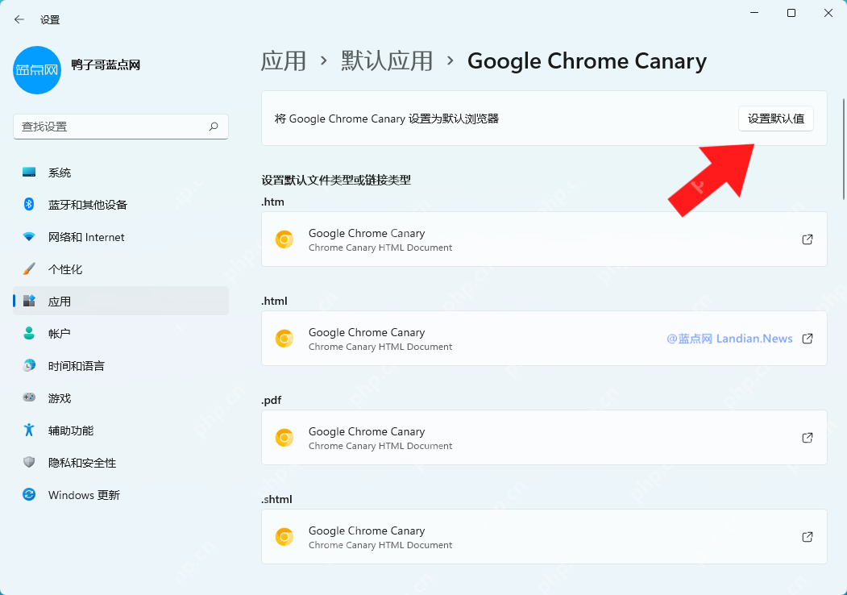Open the .htm file type association row
This screenshot has height=595, width=847.
tap(544, 239)
